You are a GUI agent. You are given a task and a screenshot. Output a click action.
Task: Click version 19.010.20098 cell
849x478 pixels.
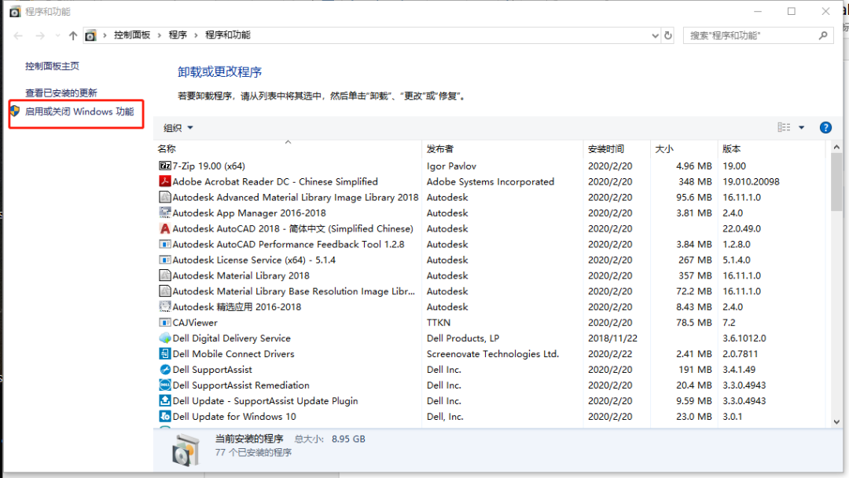pos(751,181)
